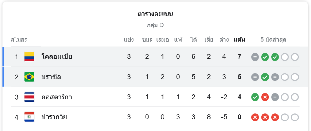This screenshot has height=131, width=311.
Task: Select the ปารากวัย team name
Action: (x=54, y=117)
